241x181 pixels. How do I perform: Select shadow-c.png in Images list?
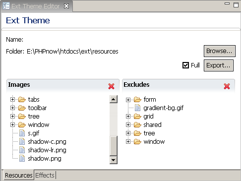(47, 142)
